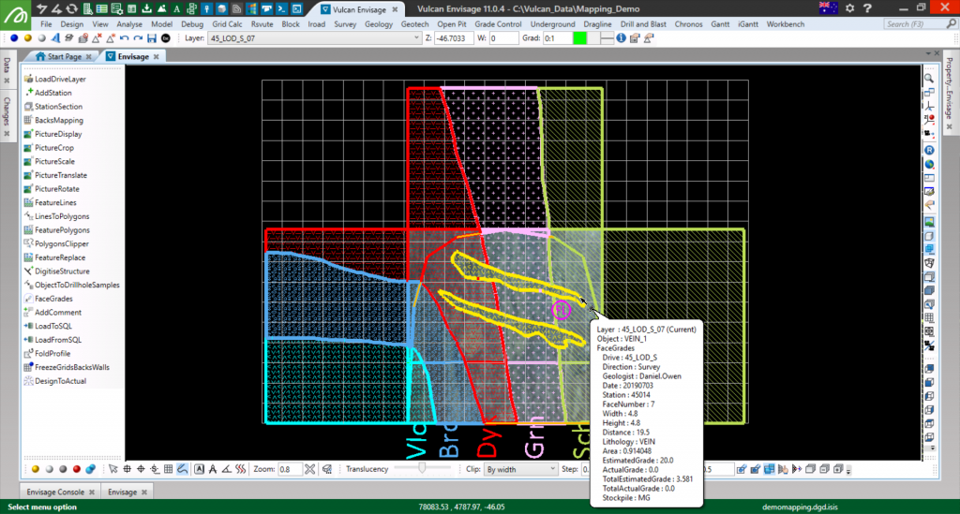
Task: Click the yellow sphere icon in top toolbar
Action: coord(27,37)
